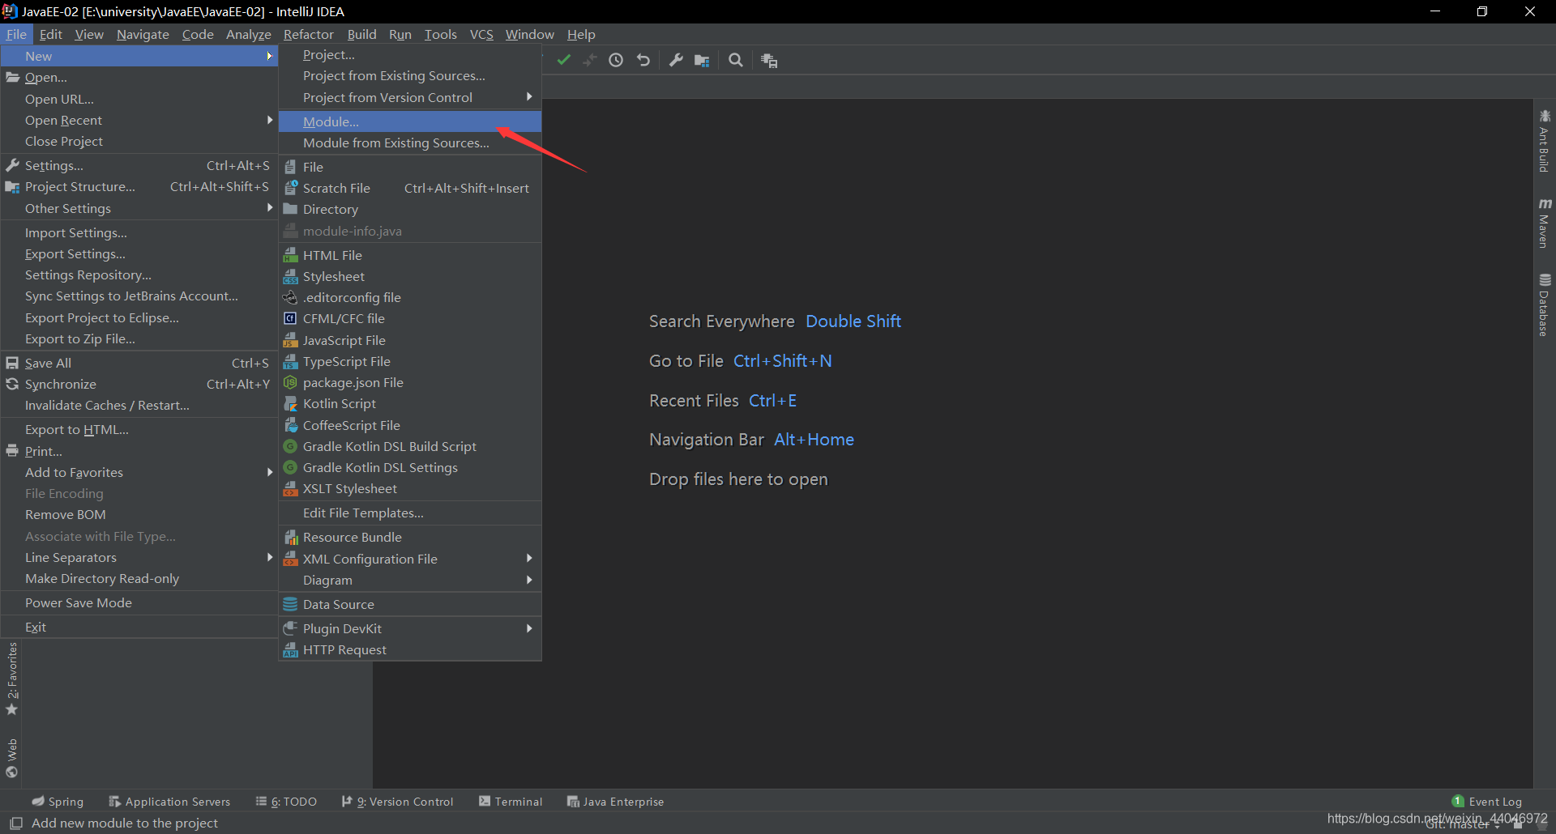Create a new JavaScript File
The image size is (1556, 834).
[x=410, y=340]
